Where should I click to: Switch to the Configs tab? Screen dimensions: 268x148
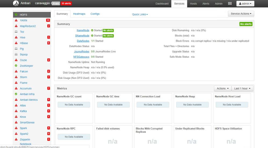click(95, 14)
